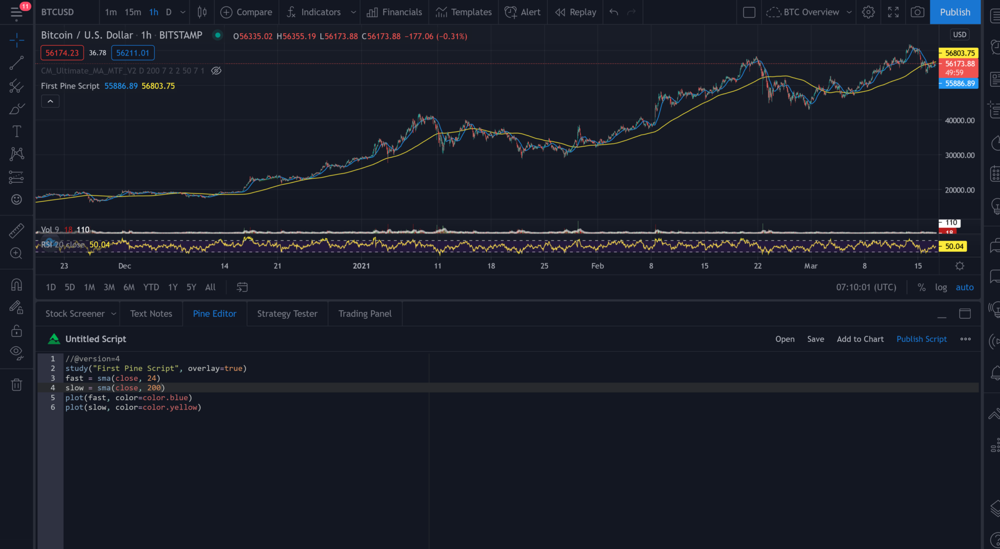
Task: Expand the timeframe interval dropdown arrow
Action: pos(183,12)
